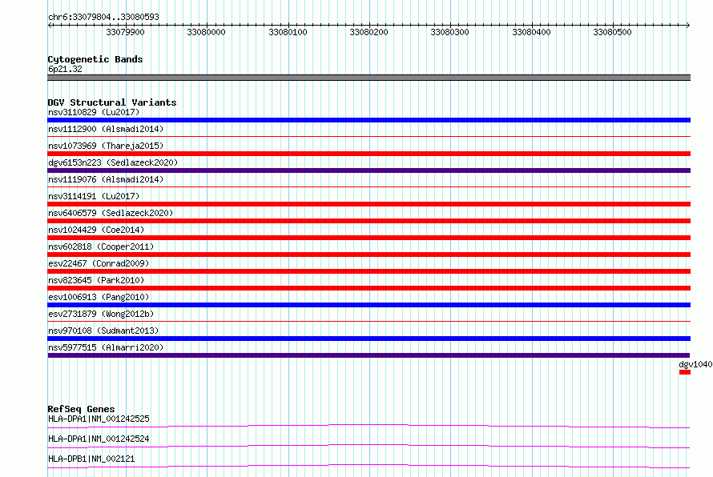Select the magenta HLA-DPA1 NM_001242525 gene line
This screenshot has width=713, height=477.
point(369,426)
